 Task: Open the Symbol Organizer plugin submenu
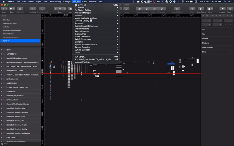click(x=96, y=47)
